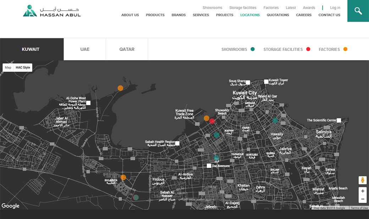Open the Terms of Use link
Image resolution: width=369 pixels, height=219 pixels.
359,208
